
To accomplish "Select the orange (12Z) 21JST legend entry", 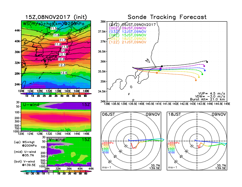I will click(127, 42).
